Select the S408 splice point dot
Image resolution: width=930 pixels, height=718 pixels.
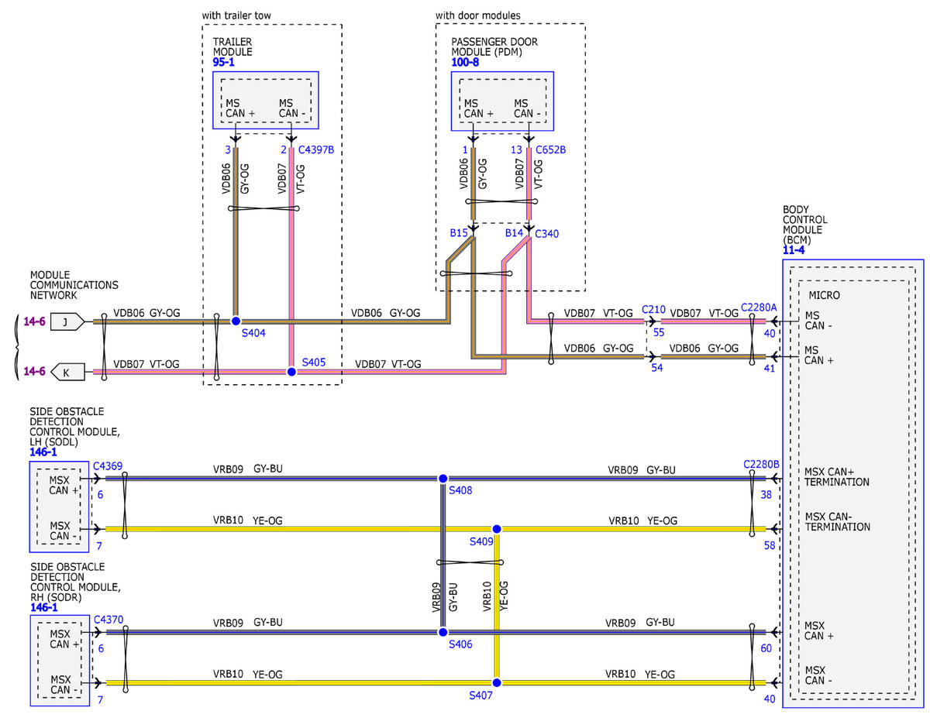443,479
